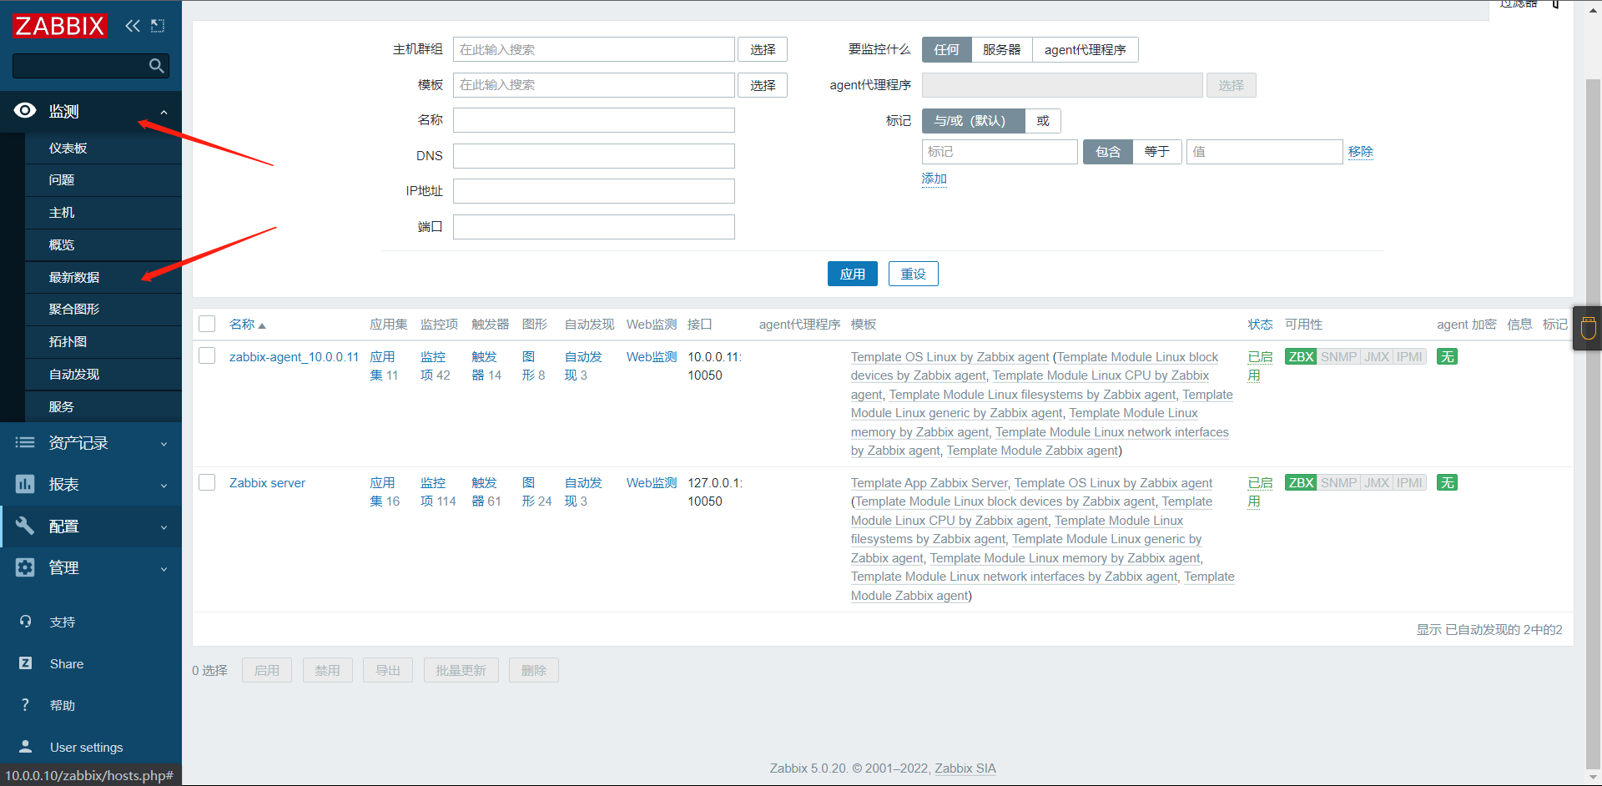
Task: Open 最新数据 in the sidebar
Action: (x=103, y=277)
